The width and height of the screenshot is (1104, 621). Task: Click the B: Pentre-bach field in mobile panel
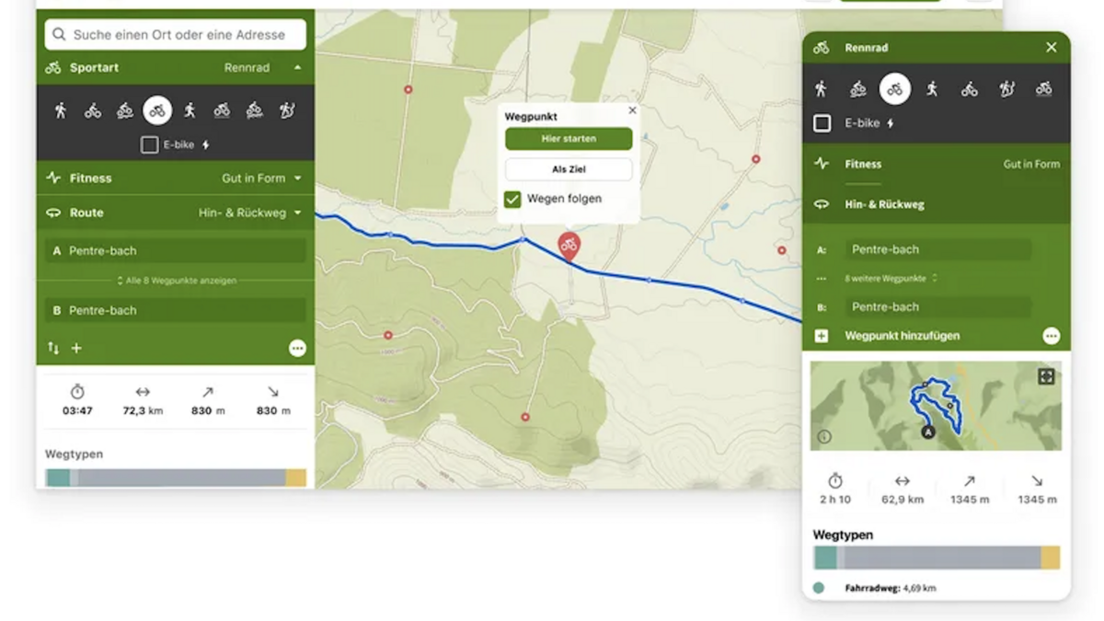(938, 307)
